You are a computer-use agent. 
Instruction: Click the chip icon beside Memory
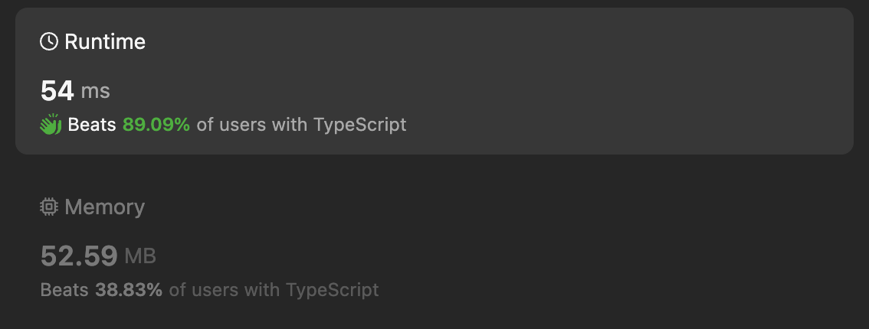point(49,207)
